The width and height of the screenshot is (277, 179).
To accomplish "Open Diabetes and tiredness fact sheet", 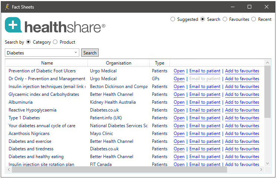I will (x=179, y=149).
